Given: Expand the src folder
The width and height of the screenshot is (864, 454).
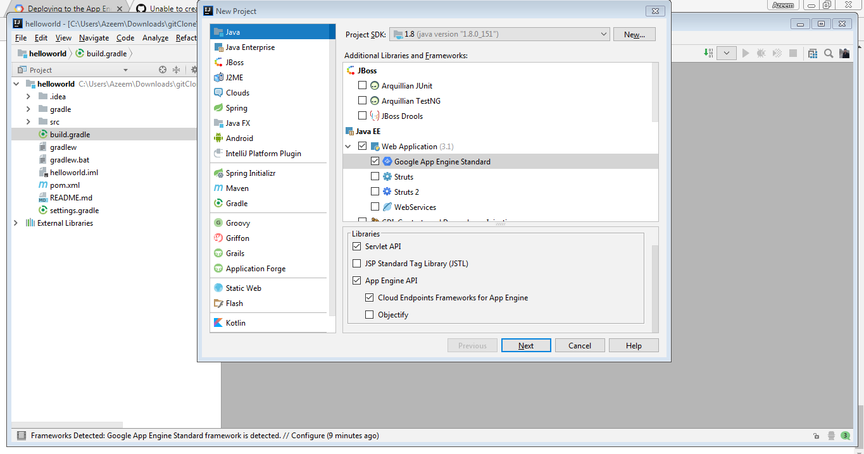Looking at the screenshot, I should 28,122.
